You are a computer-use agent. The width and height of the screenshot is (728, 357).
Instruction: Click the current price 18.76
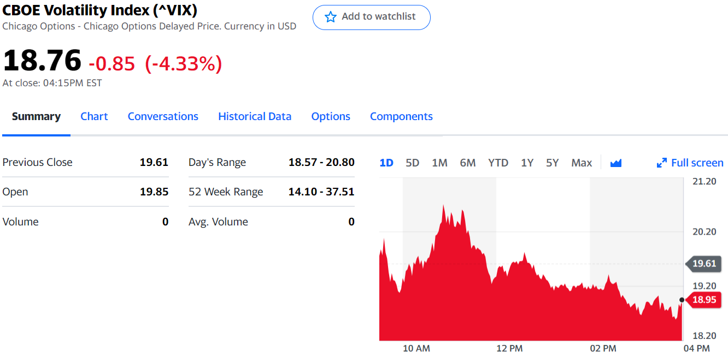point(42,60)
